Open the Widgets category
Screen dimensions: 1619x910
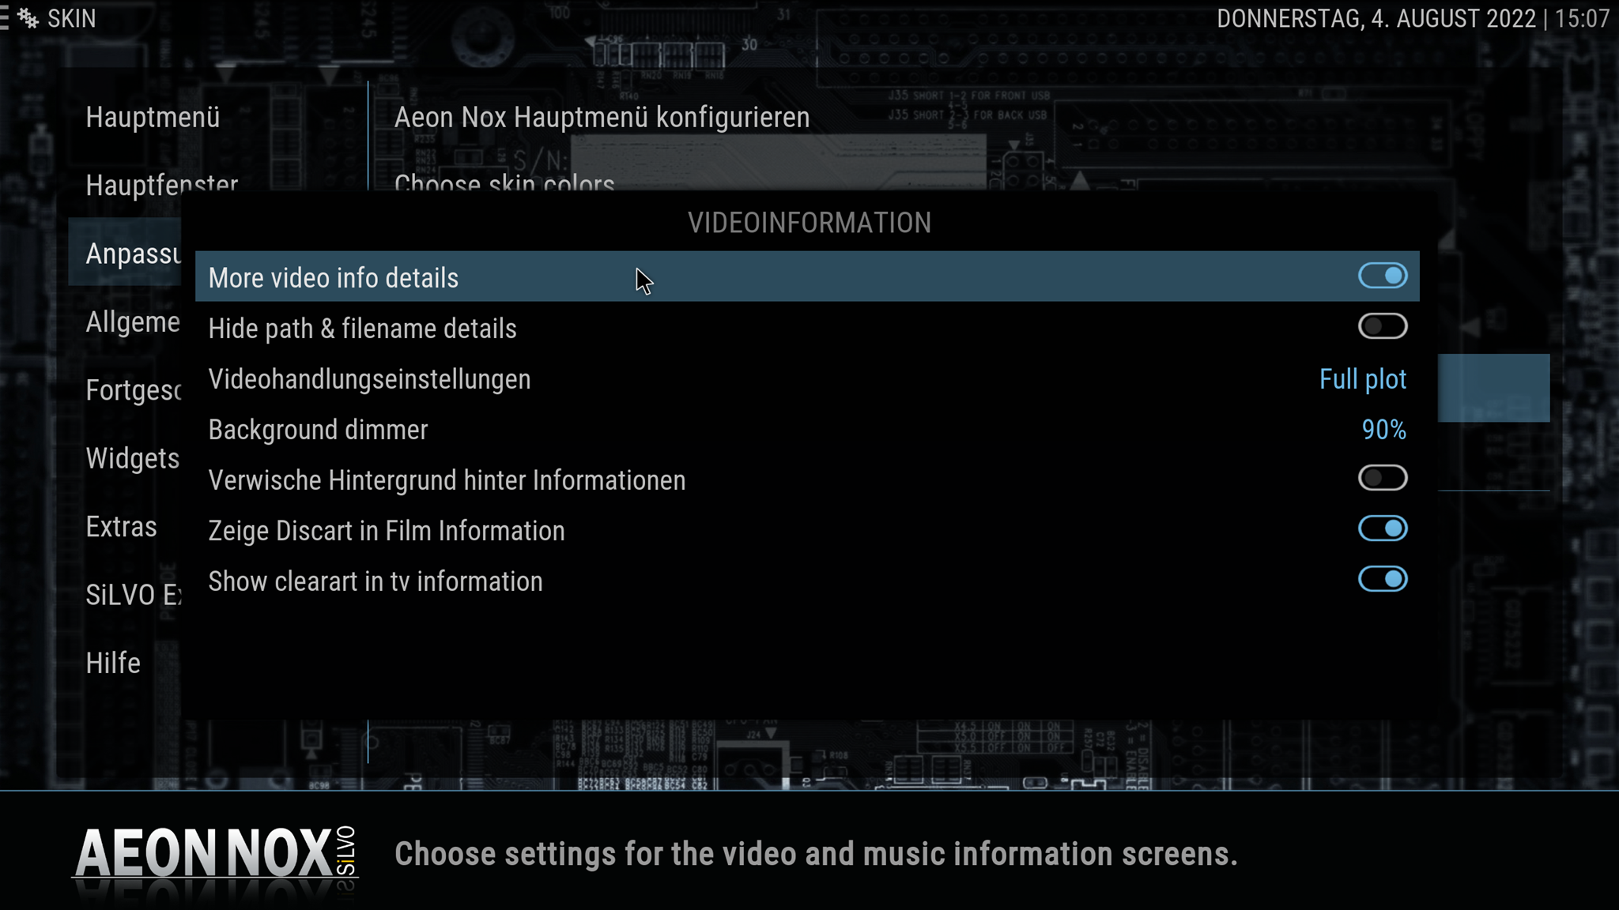133,458
